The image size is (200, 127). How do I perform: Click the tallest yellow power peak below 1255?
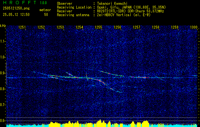coord(100,123)
